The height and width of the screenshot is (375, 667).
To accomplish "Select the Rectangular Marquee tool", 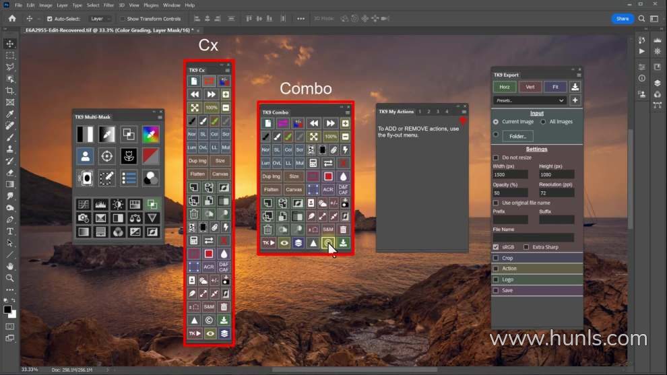I will (10, 55).
